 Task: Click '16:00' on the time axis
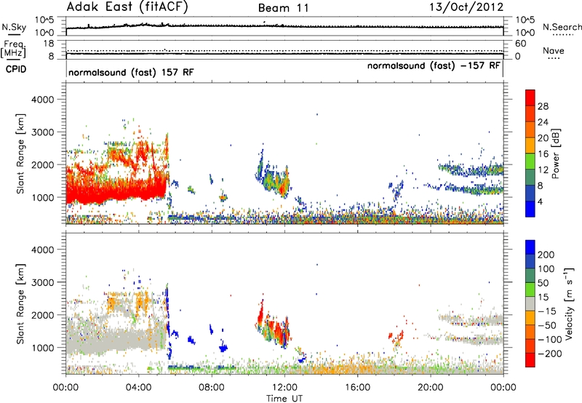point(357,388)
